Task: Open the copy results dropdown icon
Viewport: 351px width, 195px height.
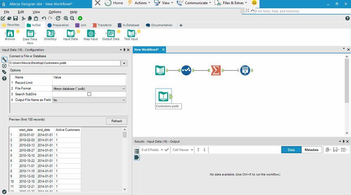Action: (329, 150)
